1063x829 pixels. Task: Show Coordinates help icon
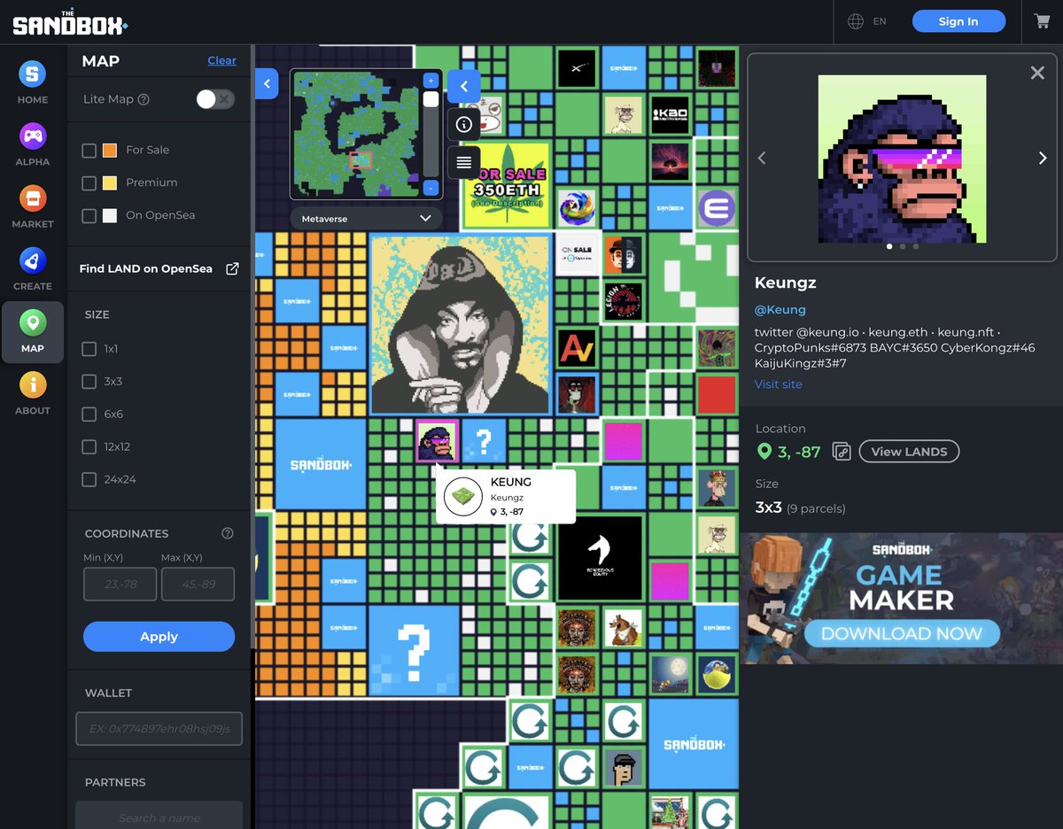pos(228,533)
